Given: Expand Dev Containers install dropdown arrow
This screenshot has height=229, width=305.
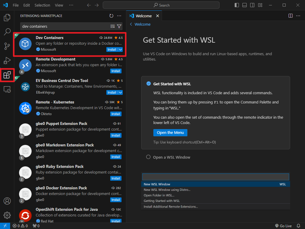Looking at the screenshot, I should click(x=120, y=49).
